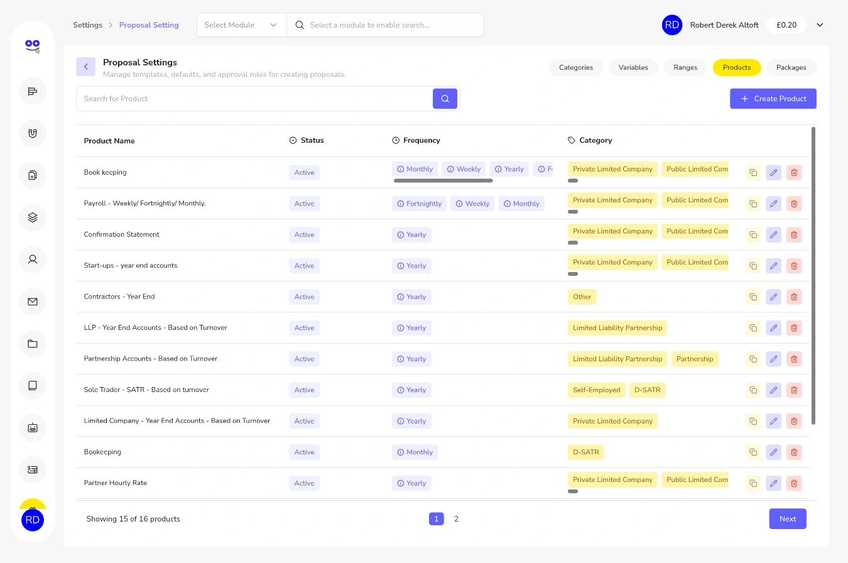Viewport: 848px width, 563px height.
Task: Open the mail envelope icon in sidebar
Action: tap(33, 302)
